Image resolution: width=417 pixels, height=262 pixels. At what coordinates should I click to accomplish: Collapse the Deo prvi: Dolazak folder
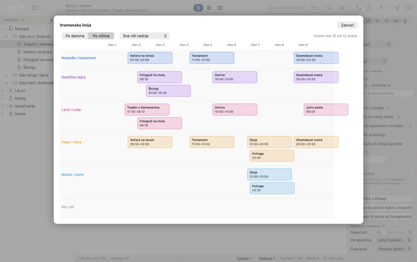tap(7, 36)
